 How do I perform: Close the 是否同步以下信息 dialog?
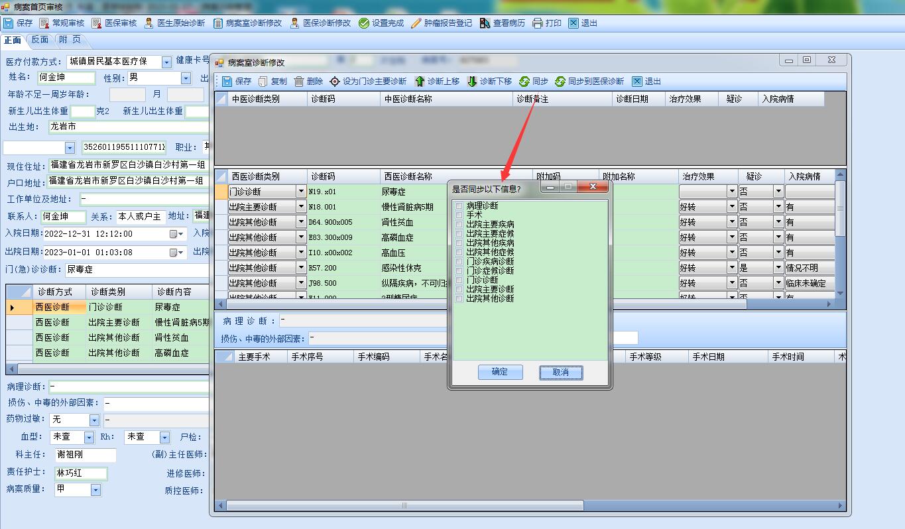[592, 188]
